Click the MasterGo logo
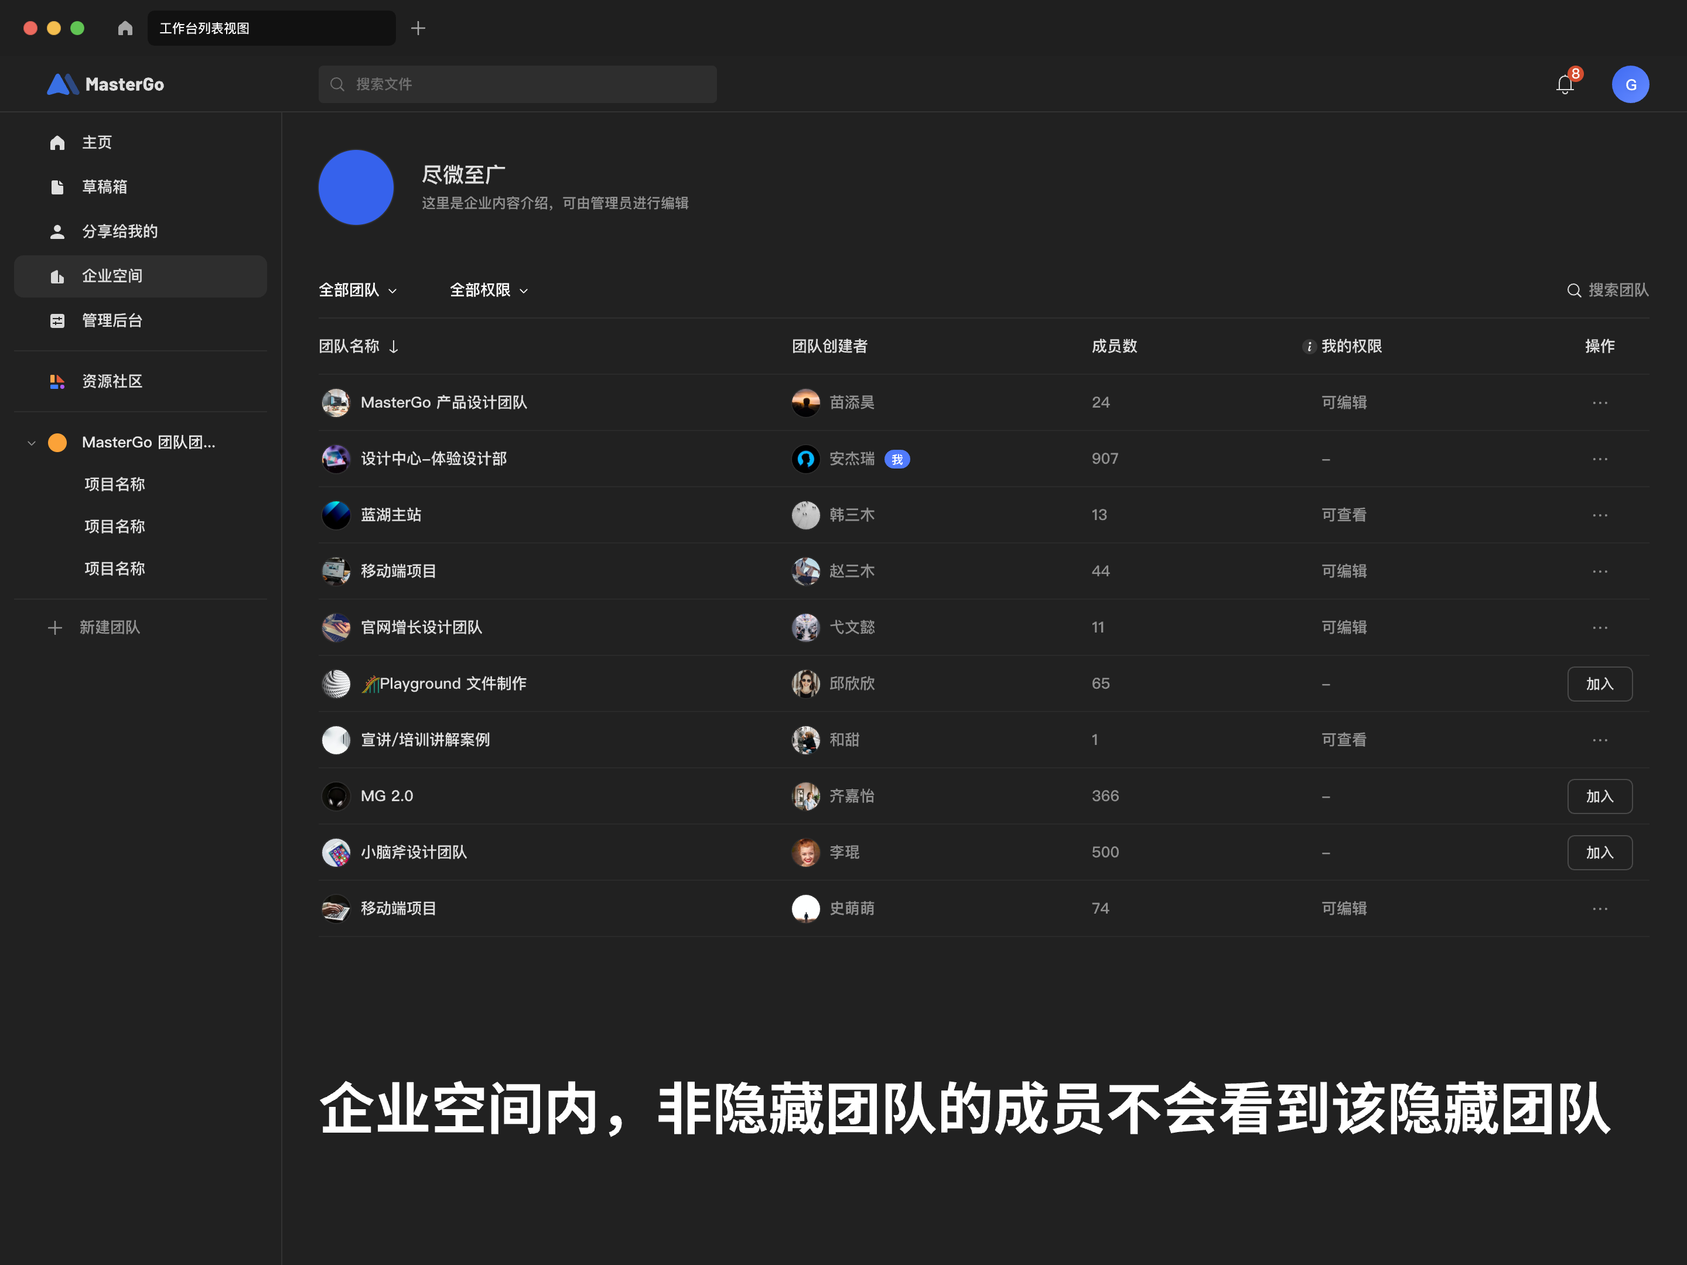This screenshot has width=1687, height=1265. click(105, 84)
